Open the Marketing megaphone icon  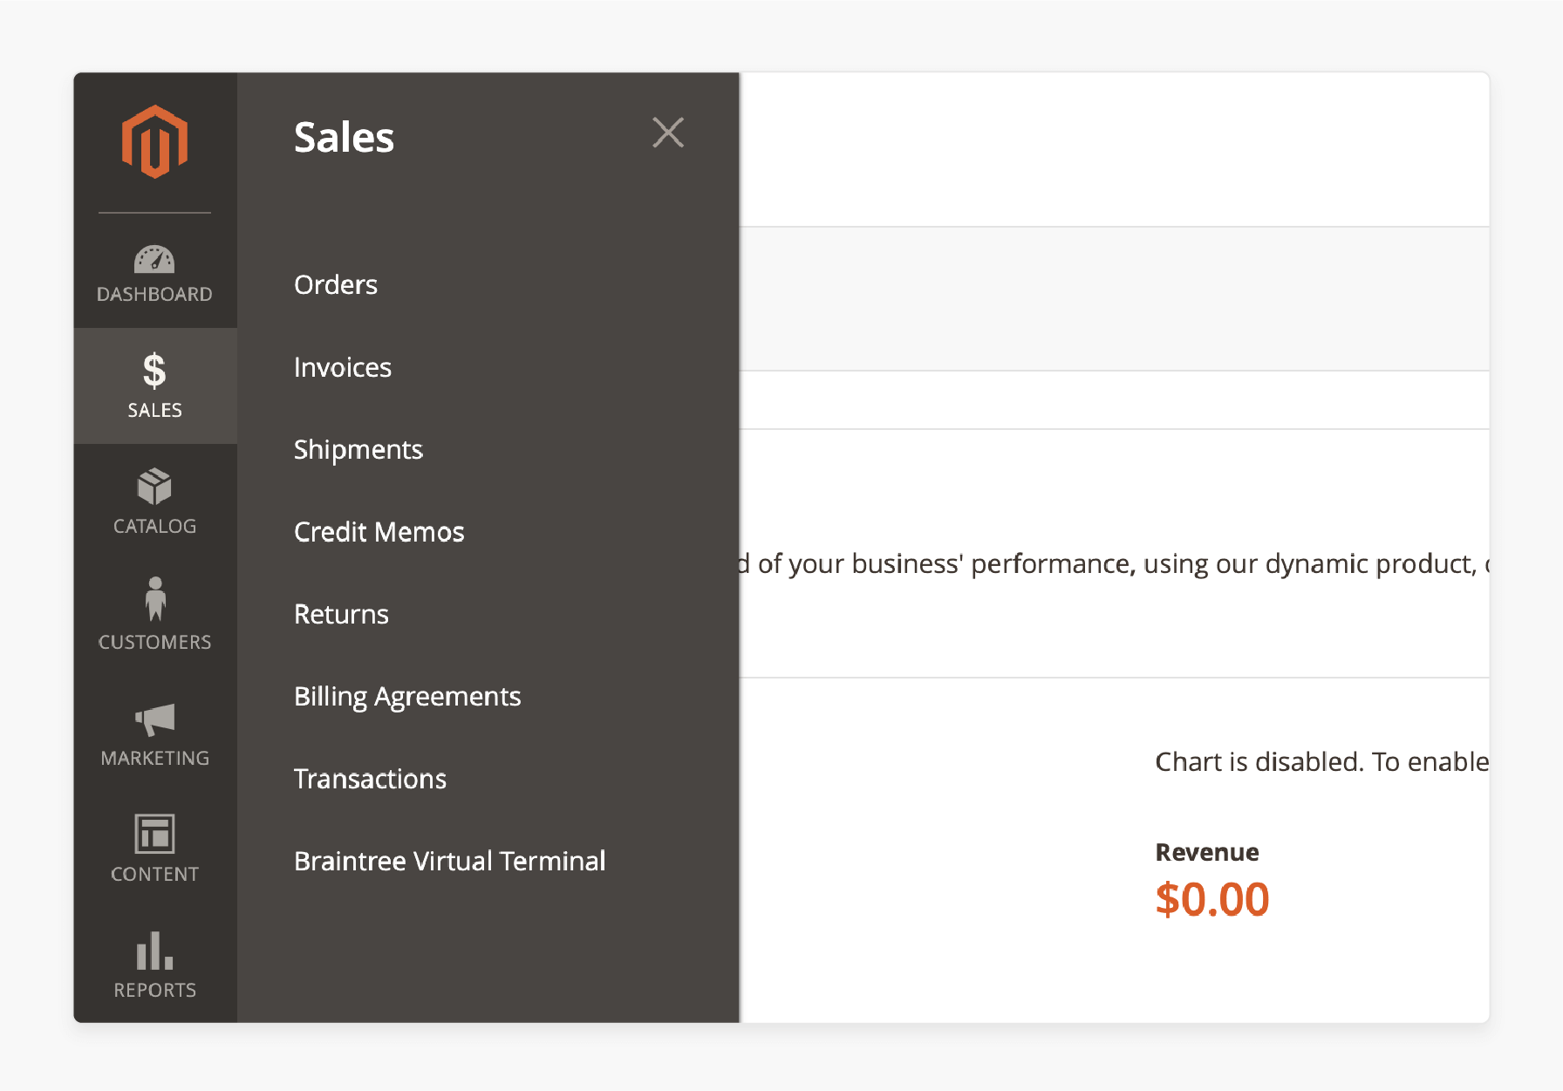pos(155,719)
